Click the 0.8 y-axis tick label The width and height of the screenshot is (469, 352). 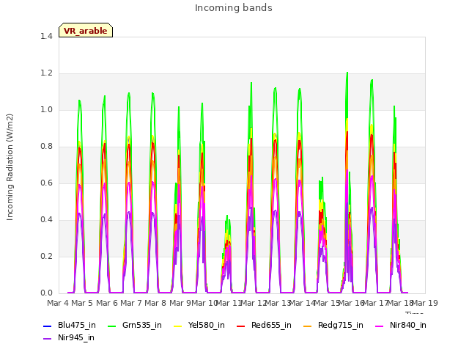46,147
